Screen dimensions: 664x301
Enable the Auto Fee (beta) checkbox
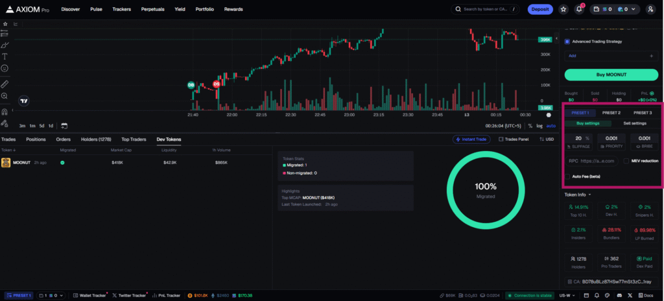(x=567, y=176)
